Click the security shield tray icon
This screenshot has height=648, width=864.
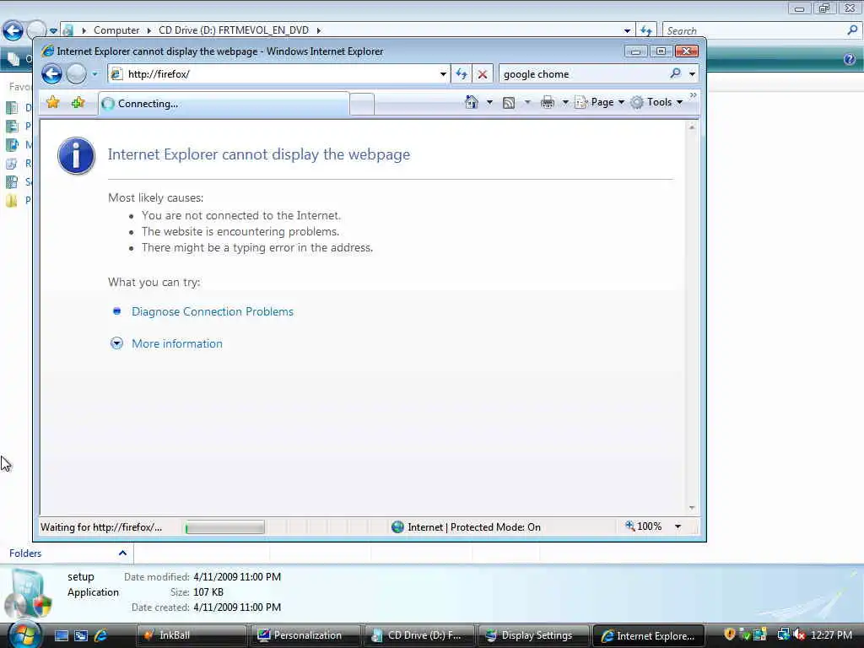[x=730, y=634]
